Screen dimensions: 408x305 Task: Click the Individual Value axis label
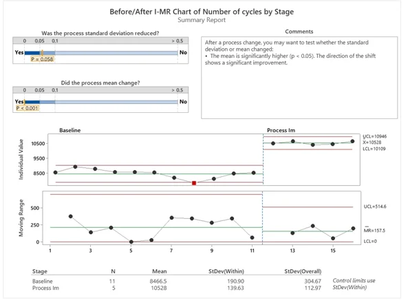click(21, 160)
